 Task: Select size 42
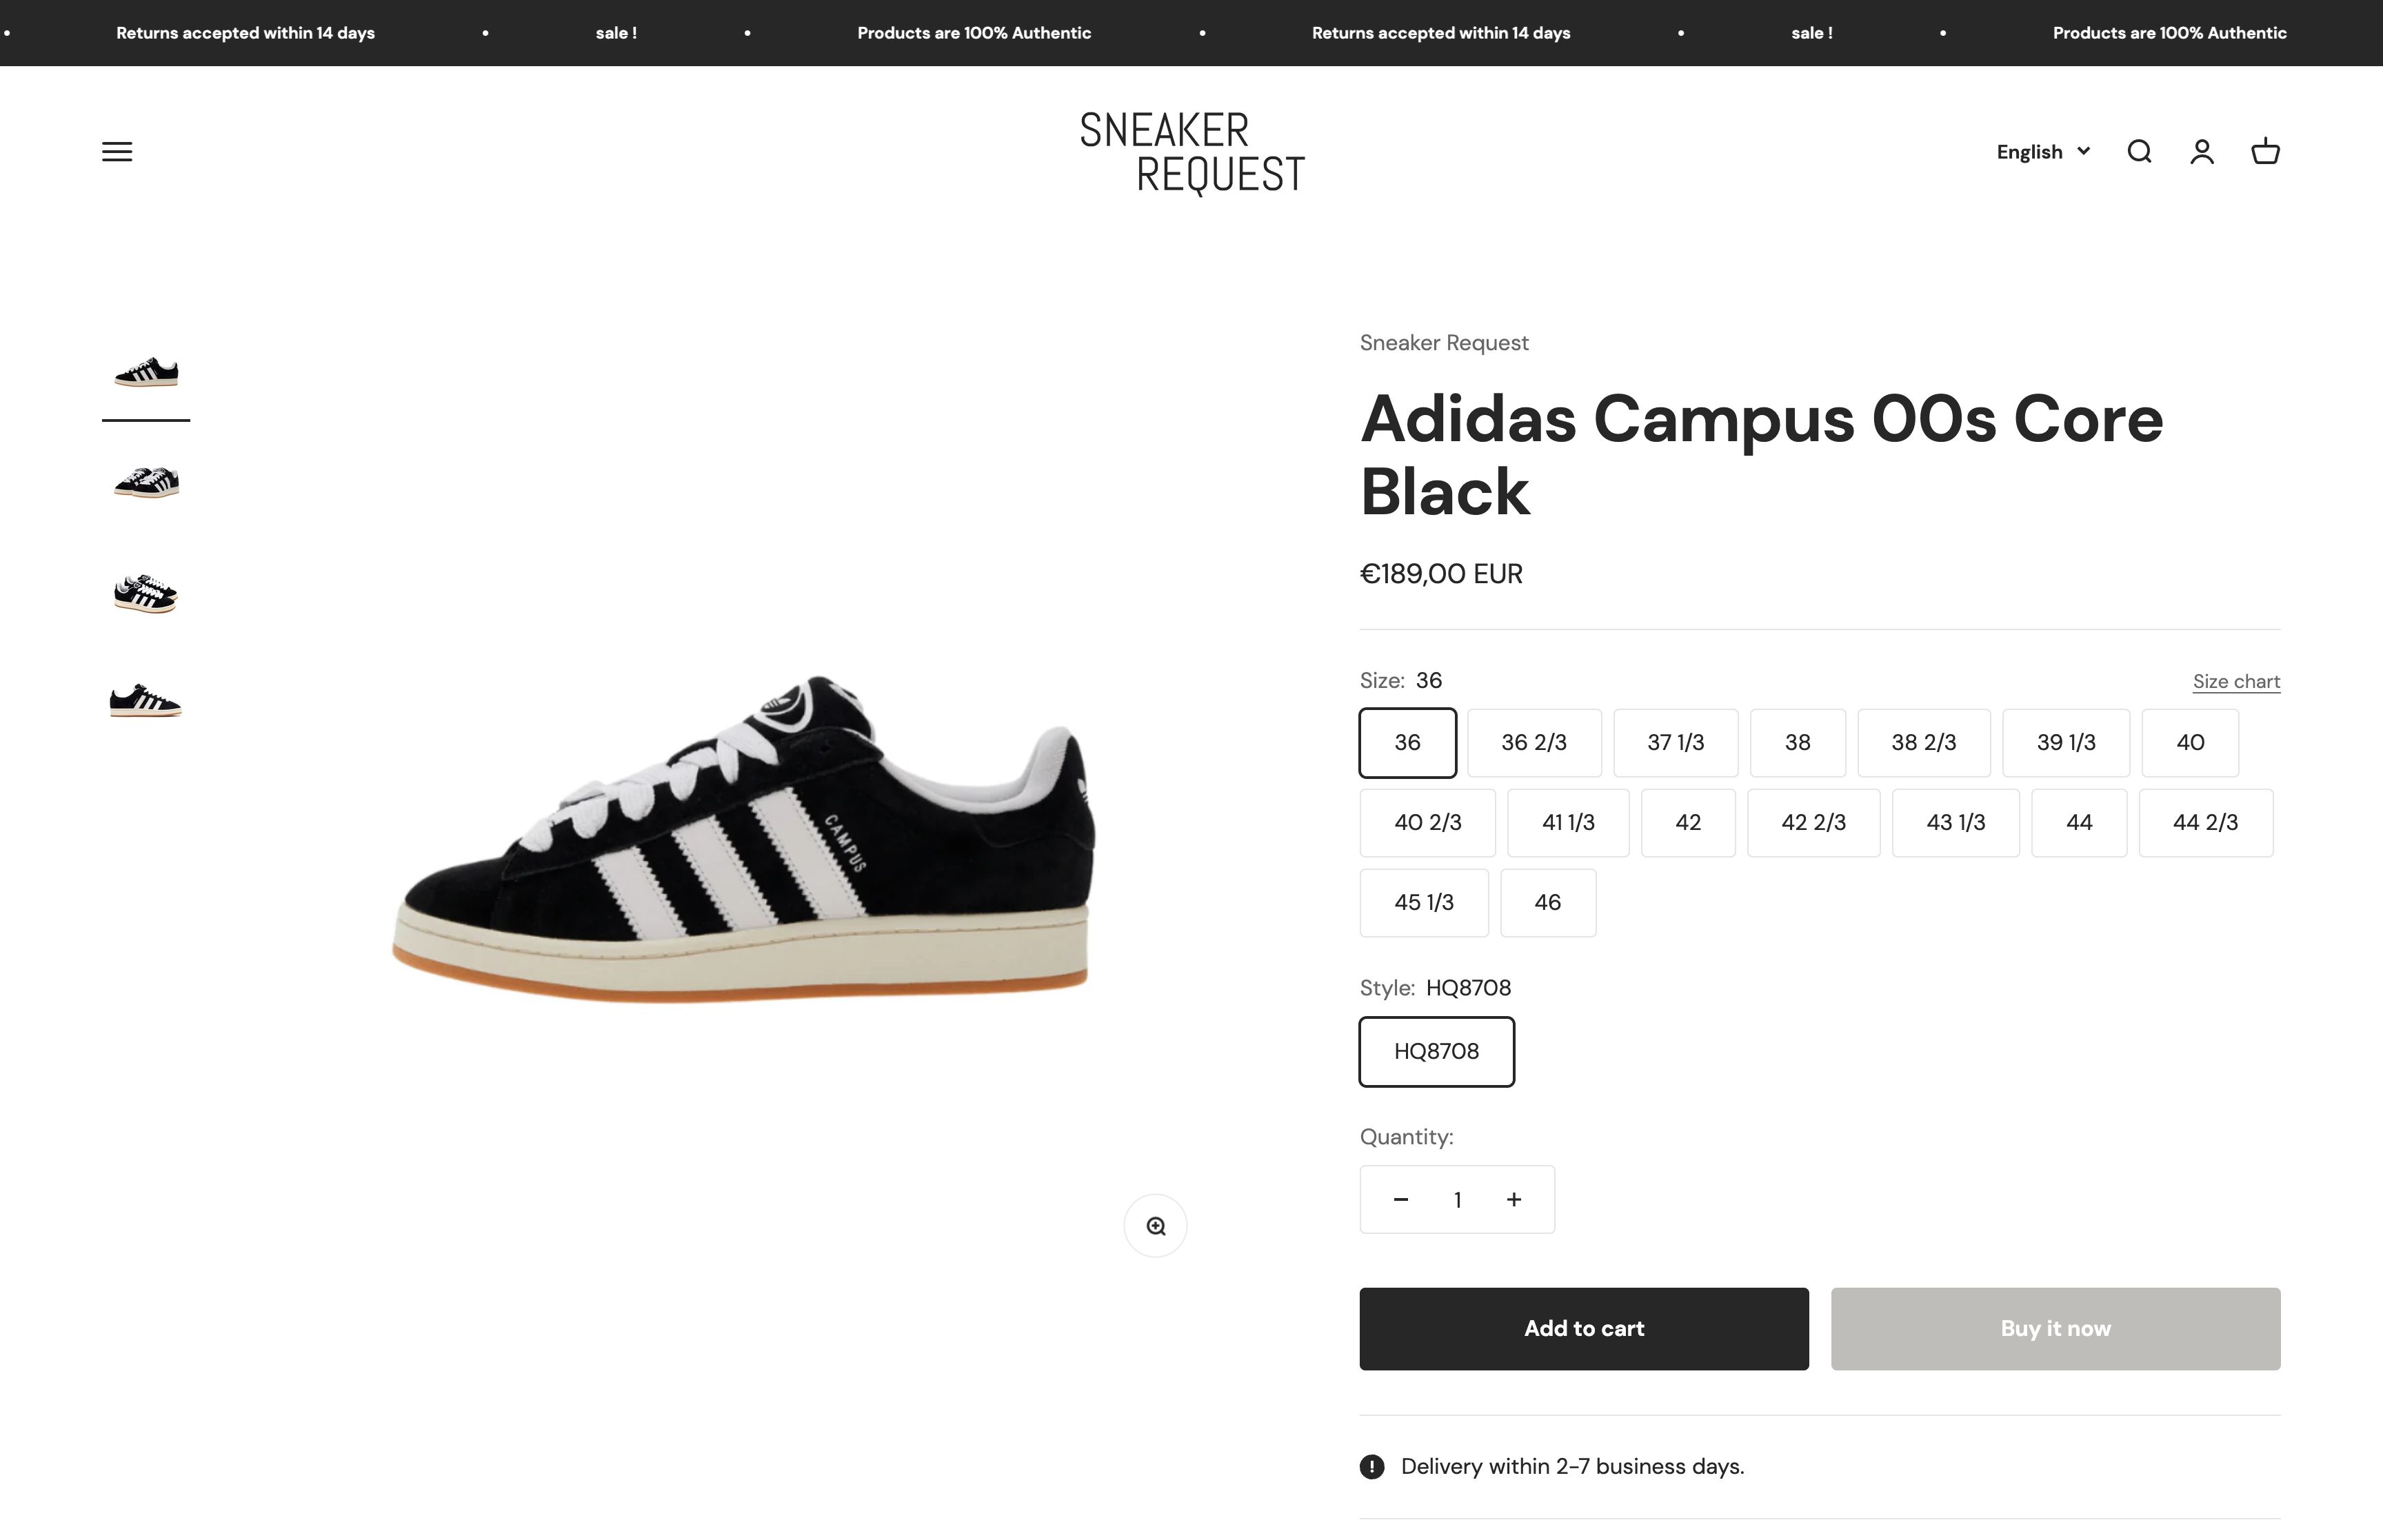pos(1687,822)
